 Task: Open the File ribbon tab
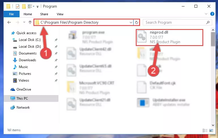pyautogui.click(x=11, y=14)
